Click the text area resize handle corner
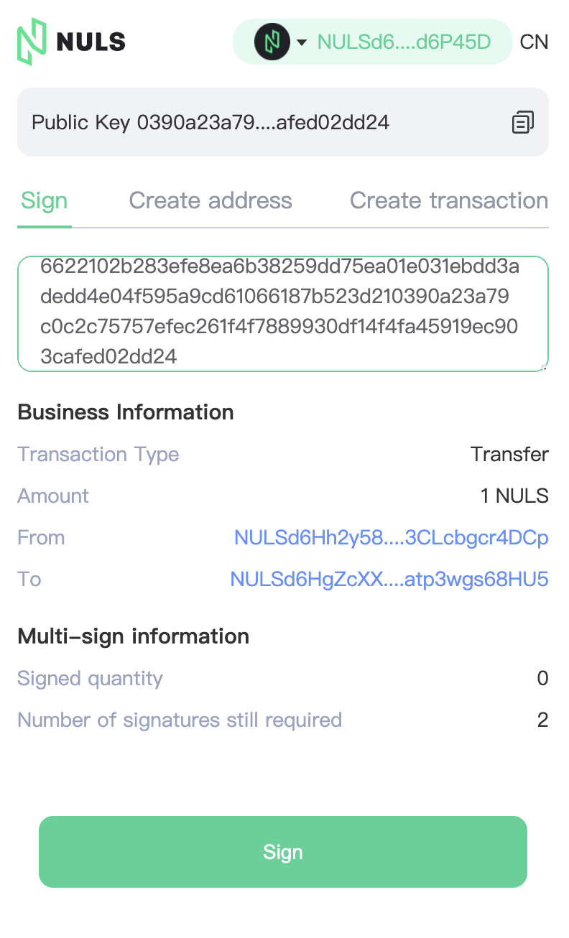The image size is (569, 938). pyautogui.click(x=544, y=367)
